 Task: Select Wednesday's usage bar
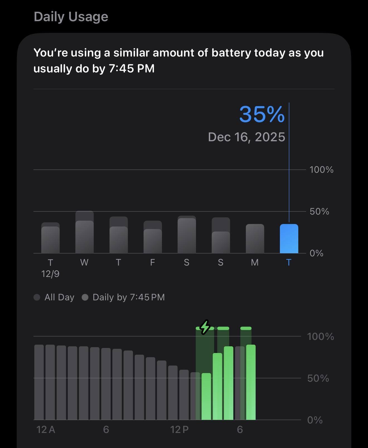click(84, 236)
